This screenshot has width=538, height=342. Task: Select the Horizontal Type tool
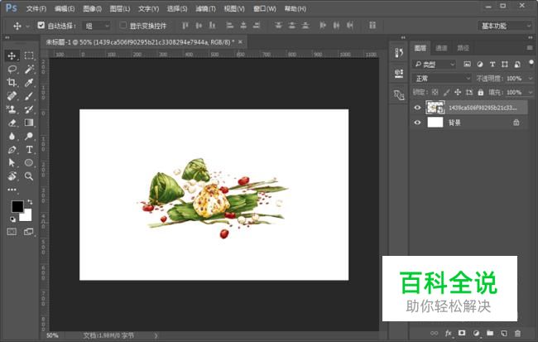(x=29, y=149)
